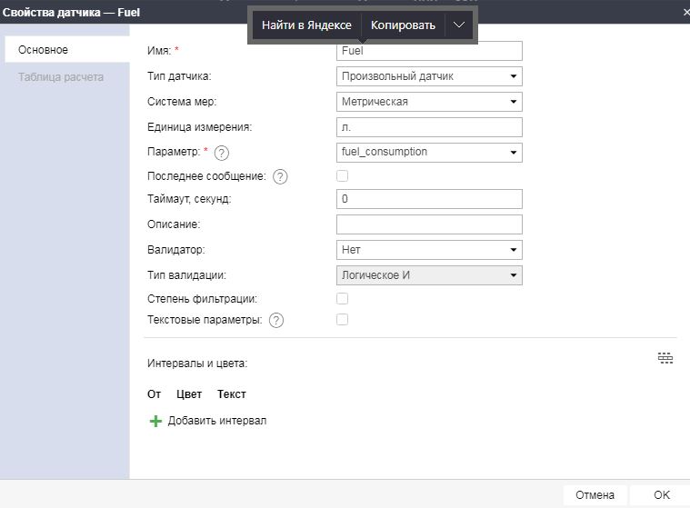The width and height of the screenshot is (690, 508).
Task: Click the Описание input field
Action: (x=429, y=224)
